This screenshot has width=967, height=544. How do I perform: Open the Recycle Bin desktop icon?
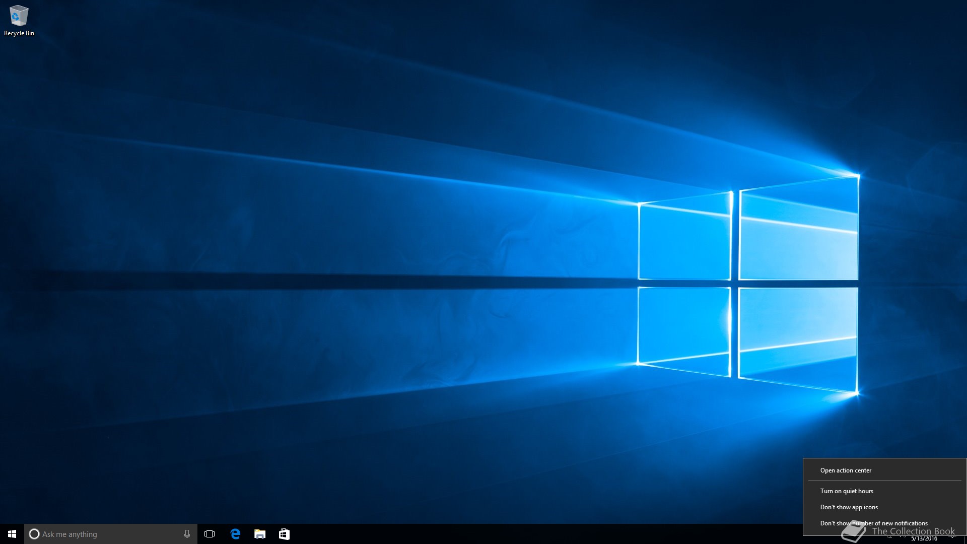click(x=19, y=21)
